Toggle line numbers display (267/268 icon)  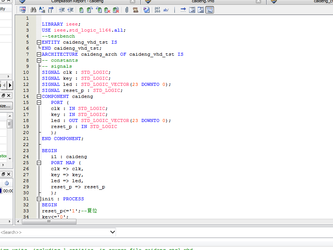tap(157, 10)
